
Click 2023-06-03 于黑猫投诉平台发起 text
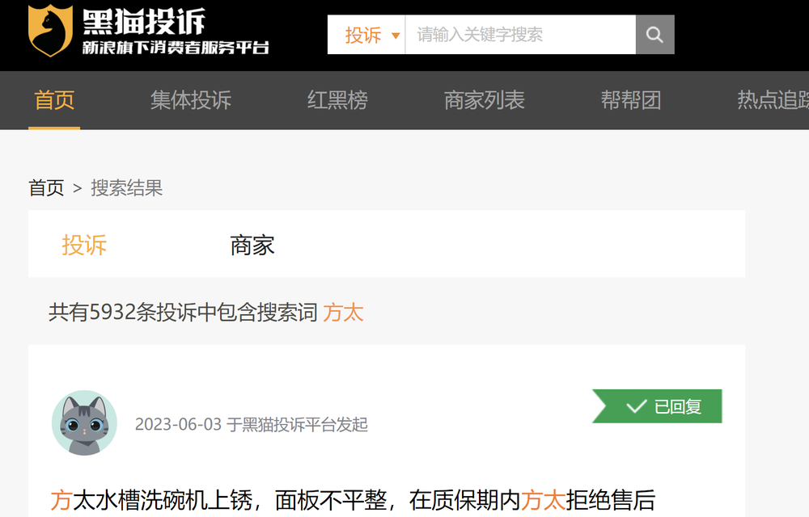click(x=252, y=425)
